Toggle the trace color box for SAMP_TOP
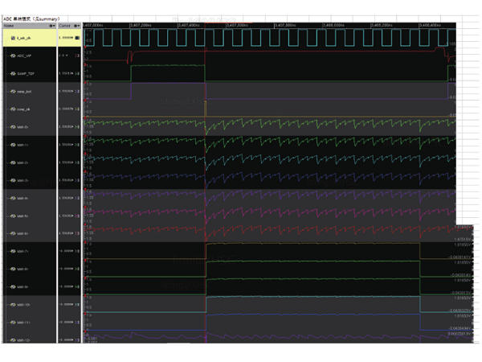The width and height of the screenshot is (482, 362). tap(78, 73)
